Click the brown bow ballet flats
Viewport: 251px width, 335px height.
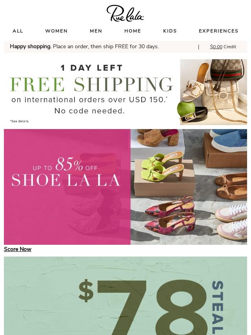[231, 186]
